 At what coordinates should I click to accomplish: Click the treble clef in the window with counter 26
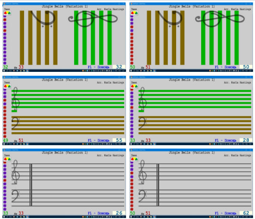pyautogui.click(x=15, y=172)
